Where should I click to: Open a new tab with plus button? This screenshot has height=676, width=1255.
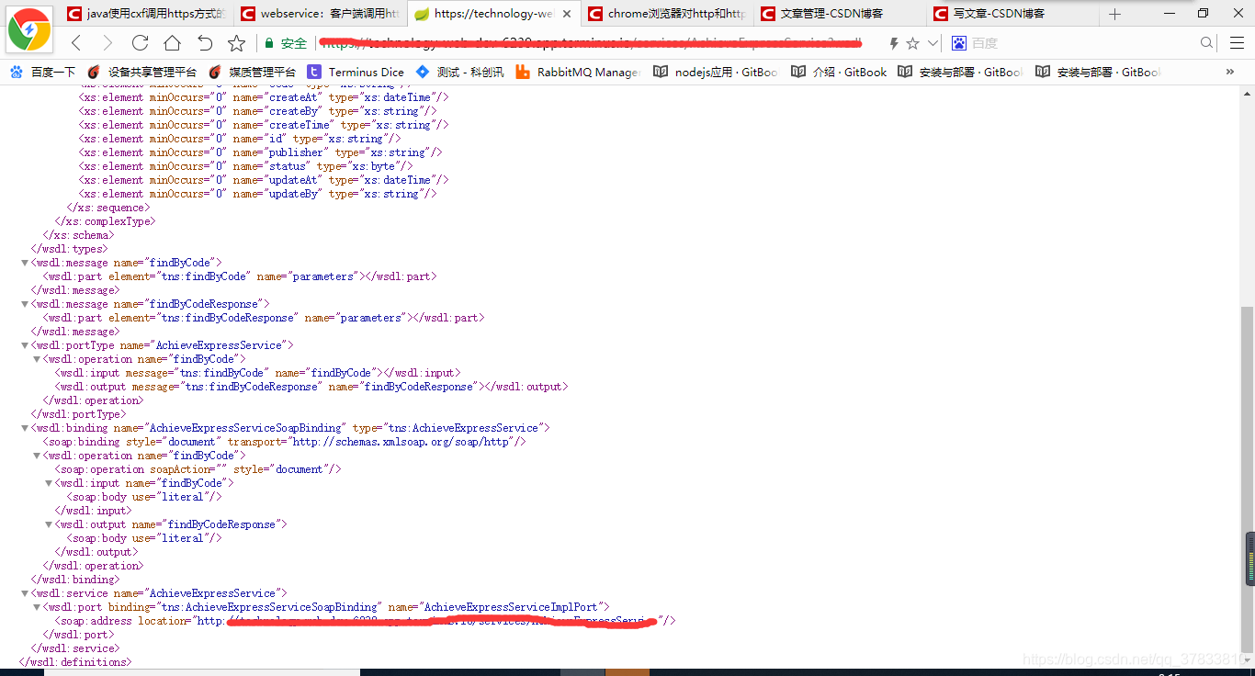click(1114, 14)
